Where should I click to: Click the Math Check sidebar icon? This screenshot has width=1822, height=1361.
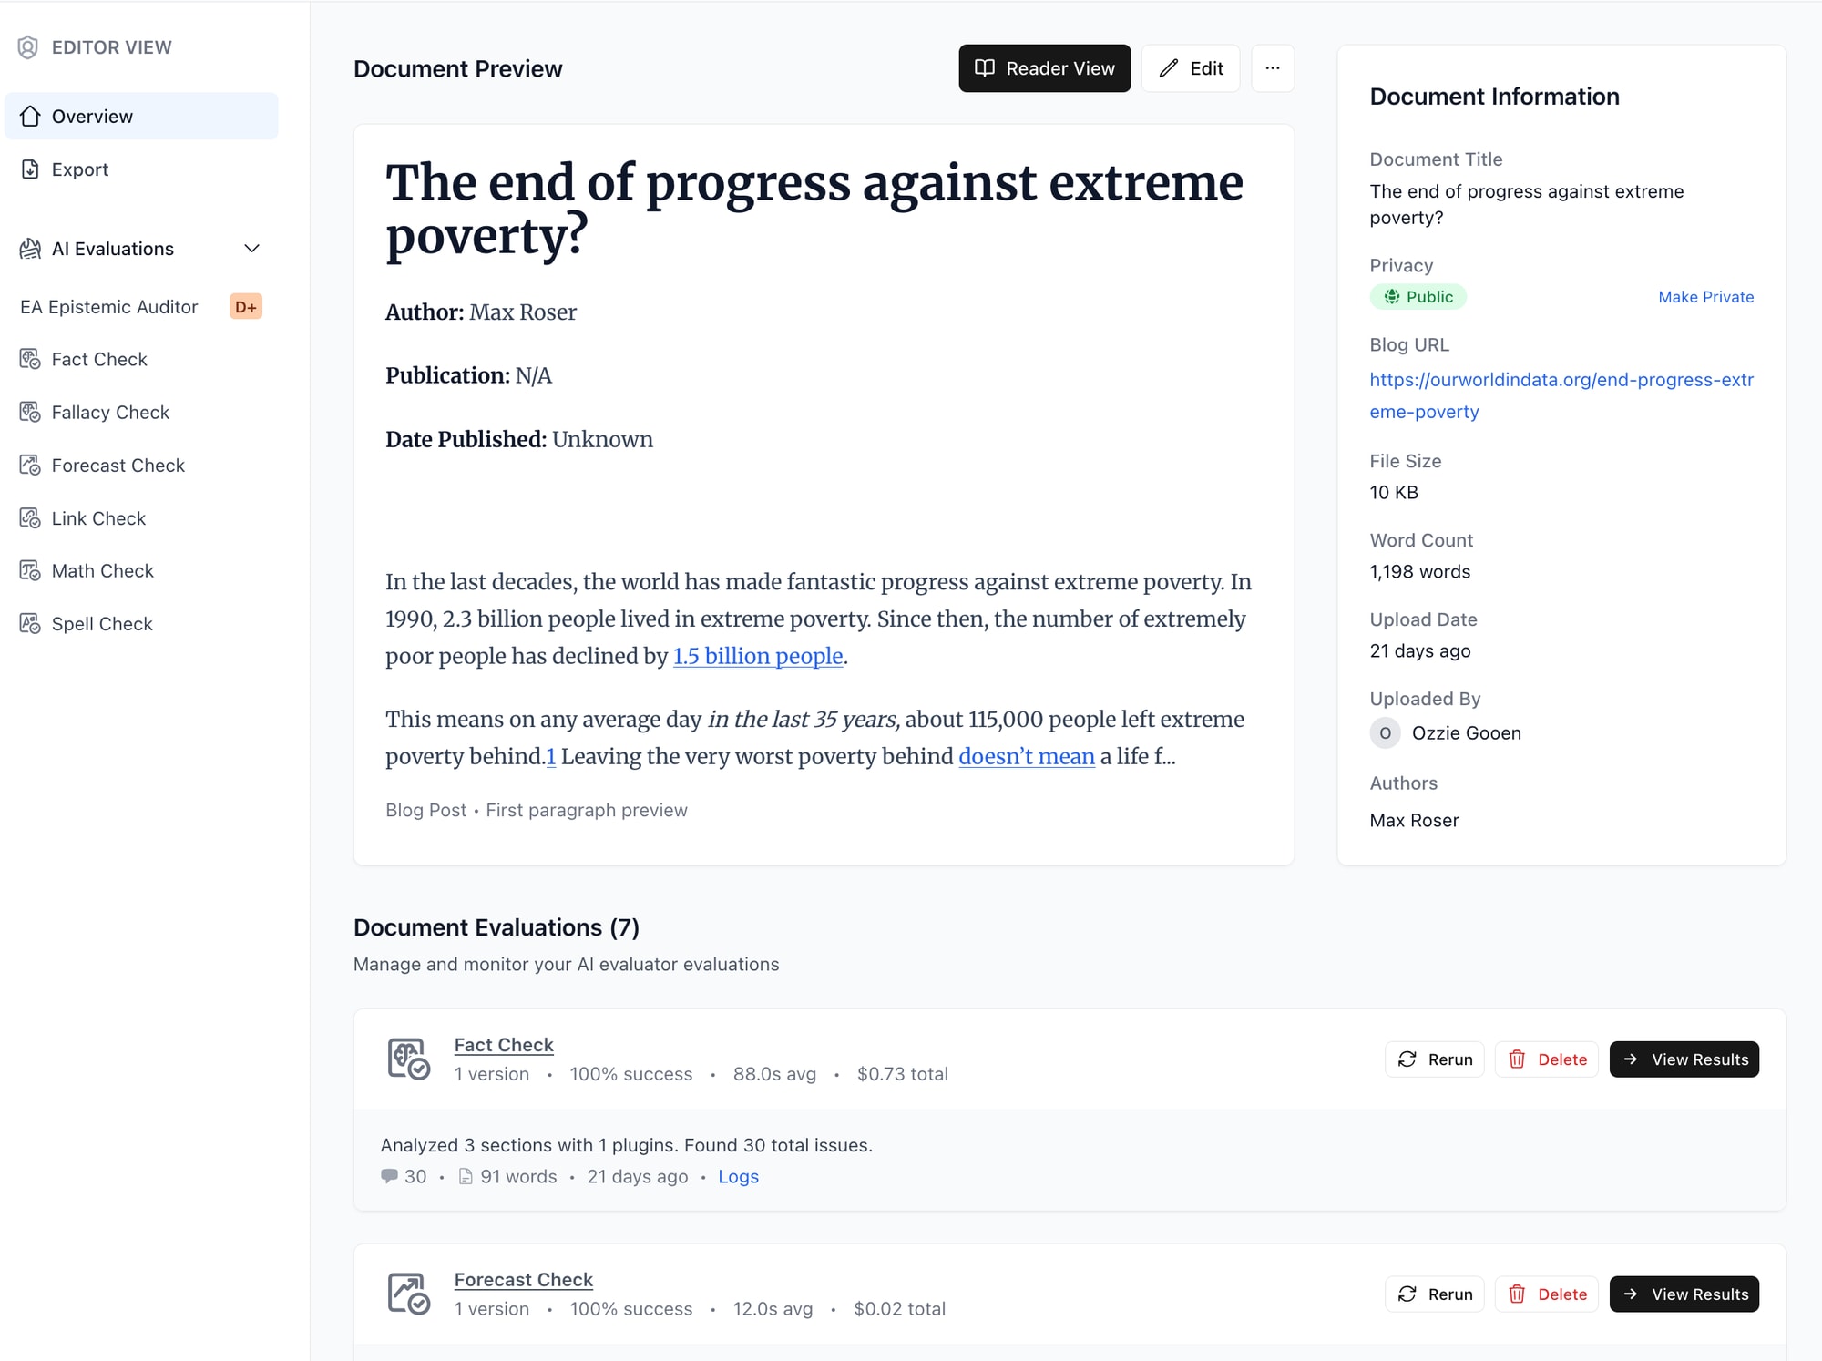30,571
